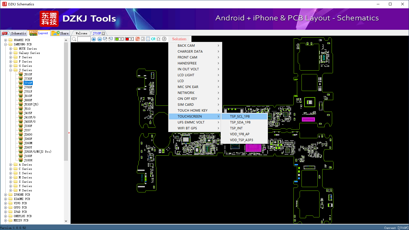Switch to the Schematic tab
This screenshot has height=230, width=409.
pyautogui.click(x=14, y=33)
